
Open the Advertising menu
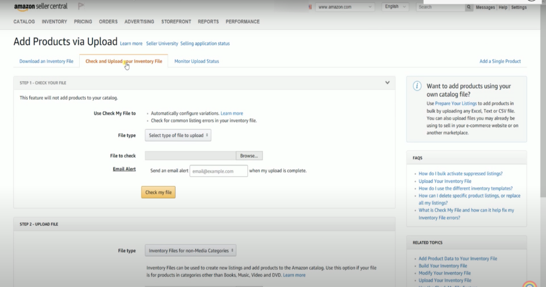(139, 22)
